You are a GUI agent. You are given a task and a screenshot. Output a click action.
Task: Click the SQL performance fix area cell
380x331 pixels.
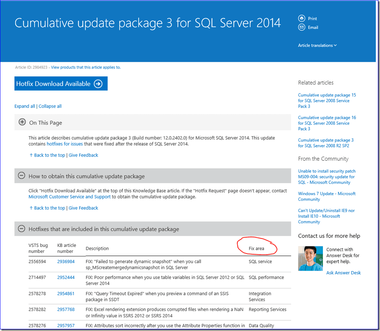coord(266,277)
